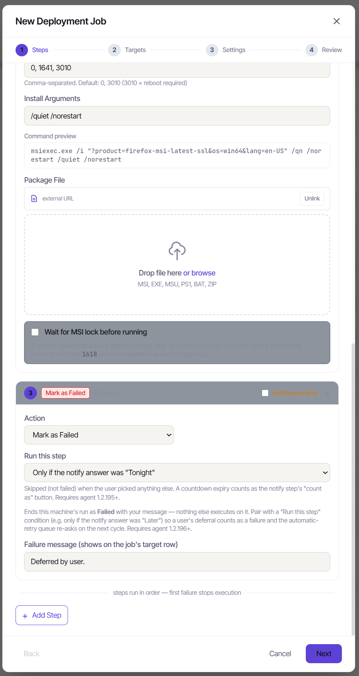Close the New Deployment Job dialog
The height and width of the screenshot is (676, 359).
tap(336, 21)
